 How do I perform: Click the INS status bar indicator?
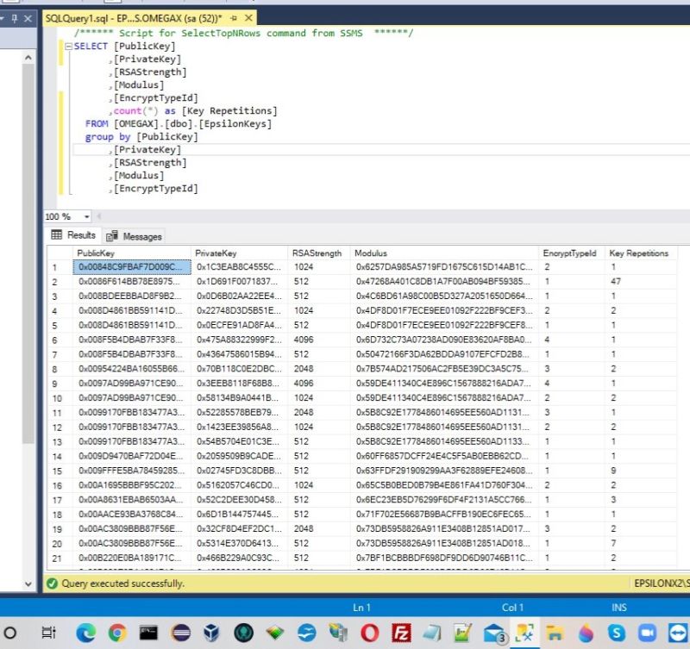pos(618,608)
